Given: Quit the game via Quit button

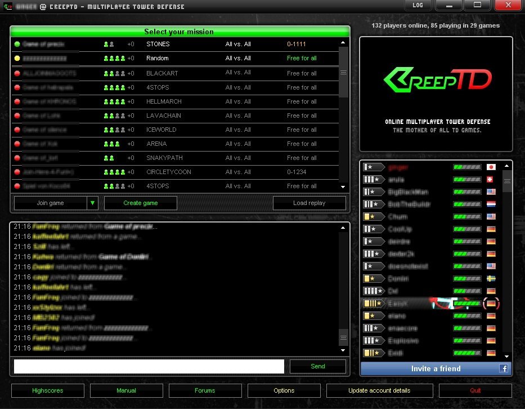Looking at the screenshot, I should (475, 390).
